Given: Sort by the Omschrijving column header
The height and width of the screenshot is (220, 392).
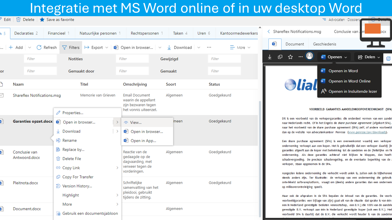Looking at the screenshot, I should (135, 84).
